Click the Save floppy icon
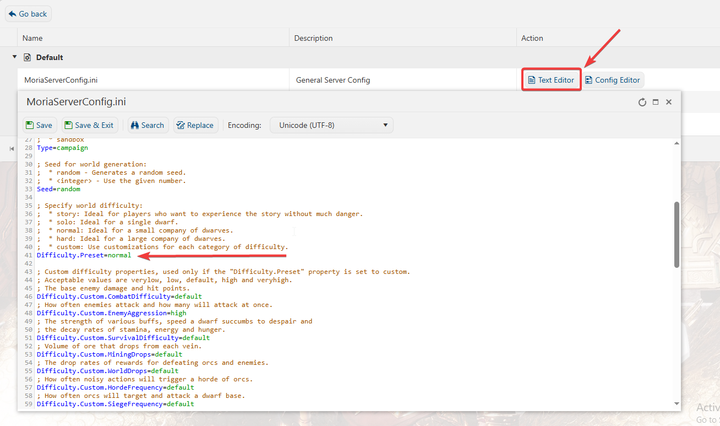Viewport: 720px width, 426px height. pos(30,125)
